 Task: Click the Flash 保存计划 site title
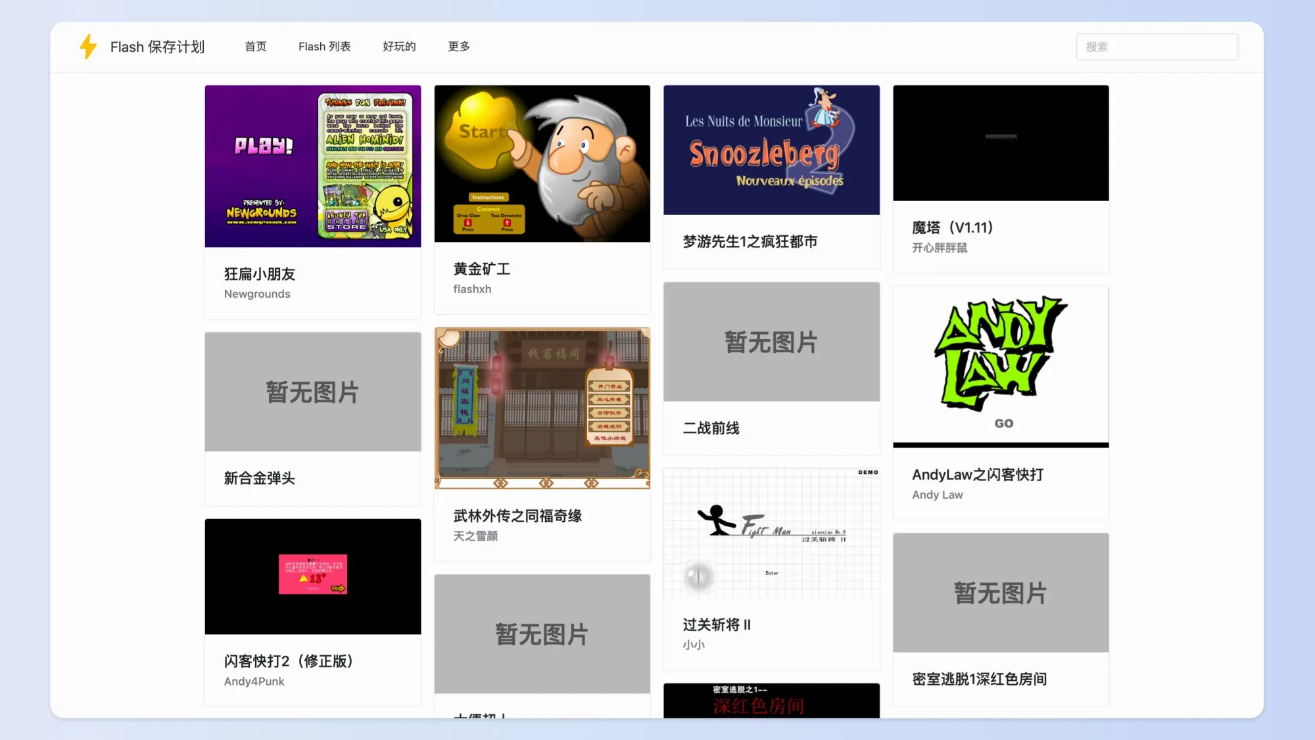click(x=157, y=47)
